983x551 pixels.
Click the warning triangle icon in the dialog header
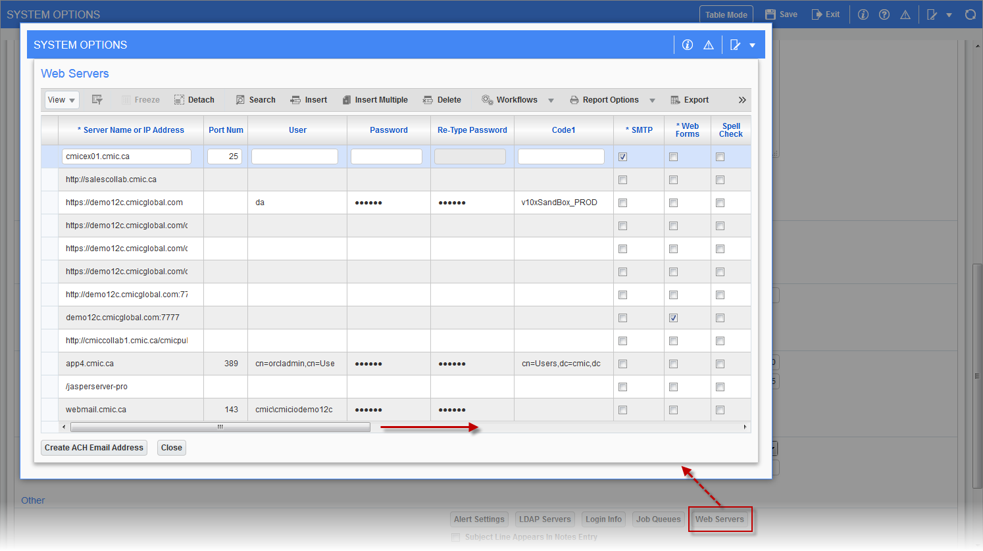coord(709,45)
